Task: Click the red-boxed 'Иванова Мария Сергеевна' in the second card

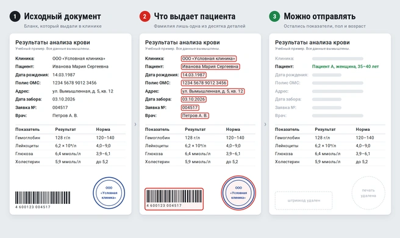Action: pos(210,66)
